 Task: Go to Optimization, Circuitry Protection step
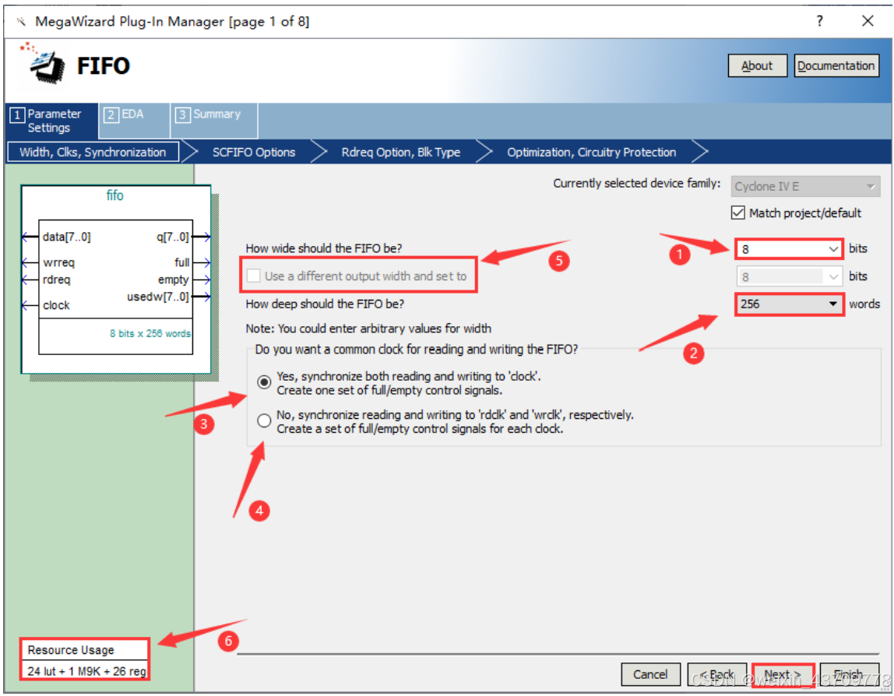pyautogui.click(x=591, y=152)
